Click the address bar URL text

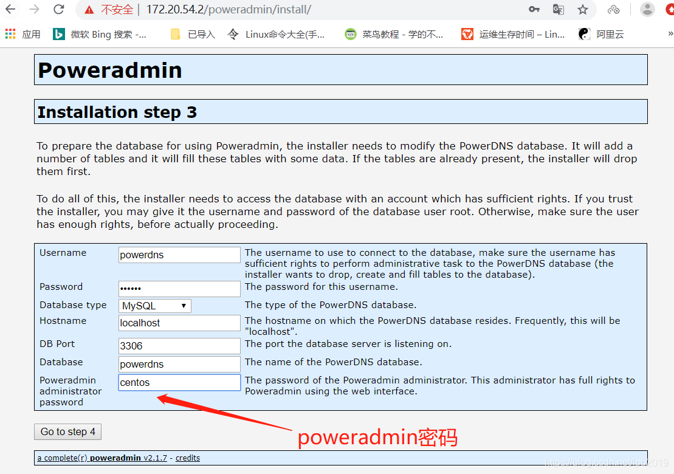tap(229, 10)
